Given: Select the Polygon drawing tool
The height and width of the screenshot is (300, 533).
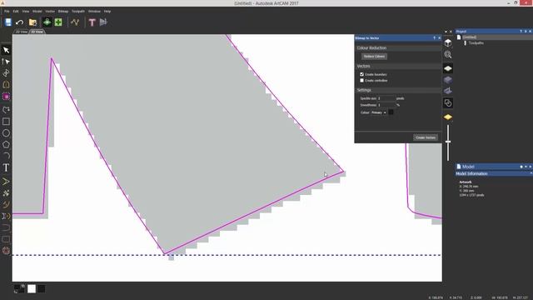Looking at the screenshot, I should [x=6, y=144].
